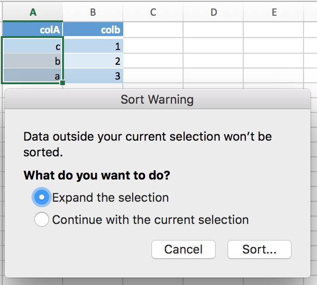Click the cell with value 3
This screenshot has height=285, width=317.
pyautogui.click(x=93, y=76)
